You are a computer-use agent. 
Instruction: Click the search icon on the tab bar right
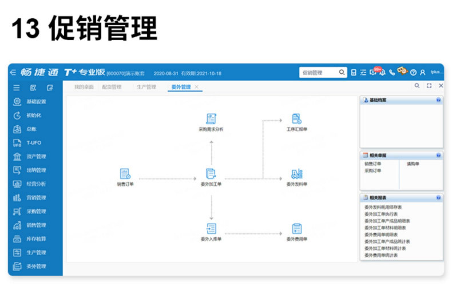click(x=417, y=86)
